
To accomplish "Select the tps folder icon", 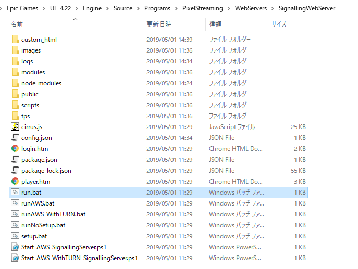I will coord(15,116).
